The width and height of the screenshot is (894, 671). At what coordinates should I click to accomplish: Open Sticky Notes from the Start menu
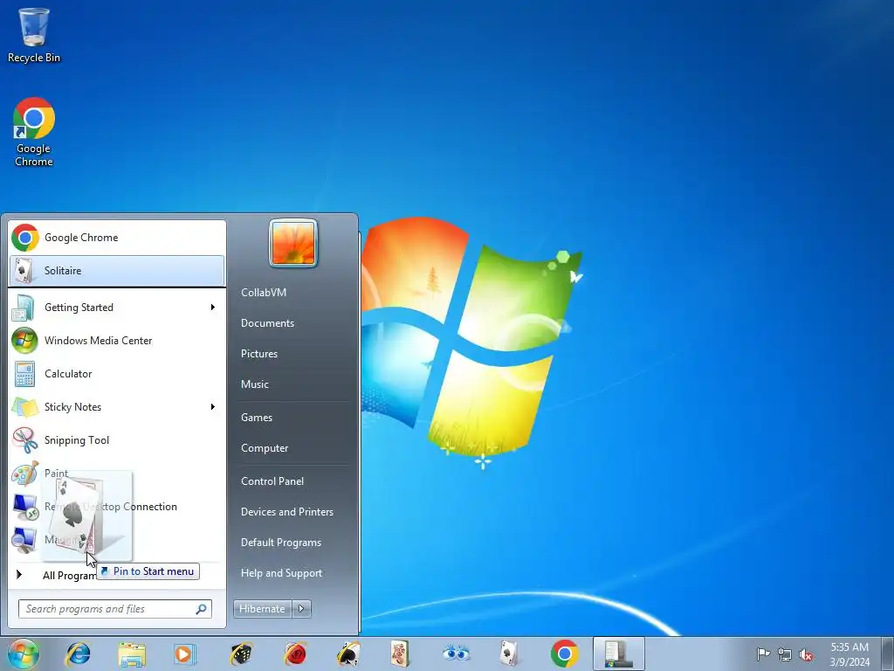tap(116, 407)
